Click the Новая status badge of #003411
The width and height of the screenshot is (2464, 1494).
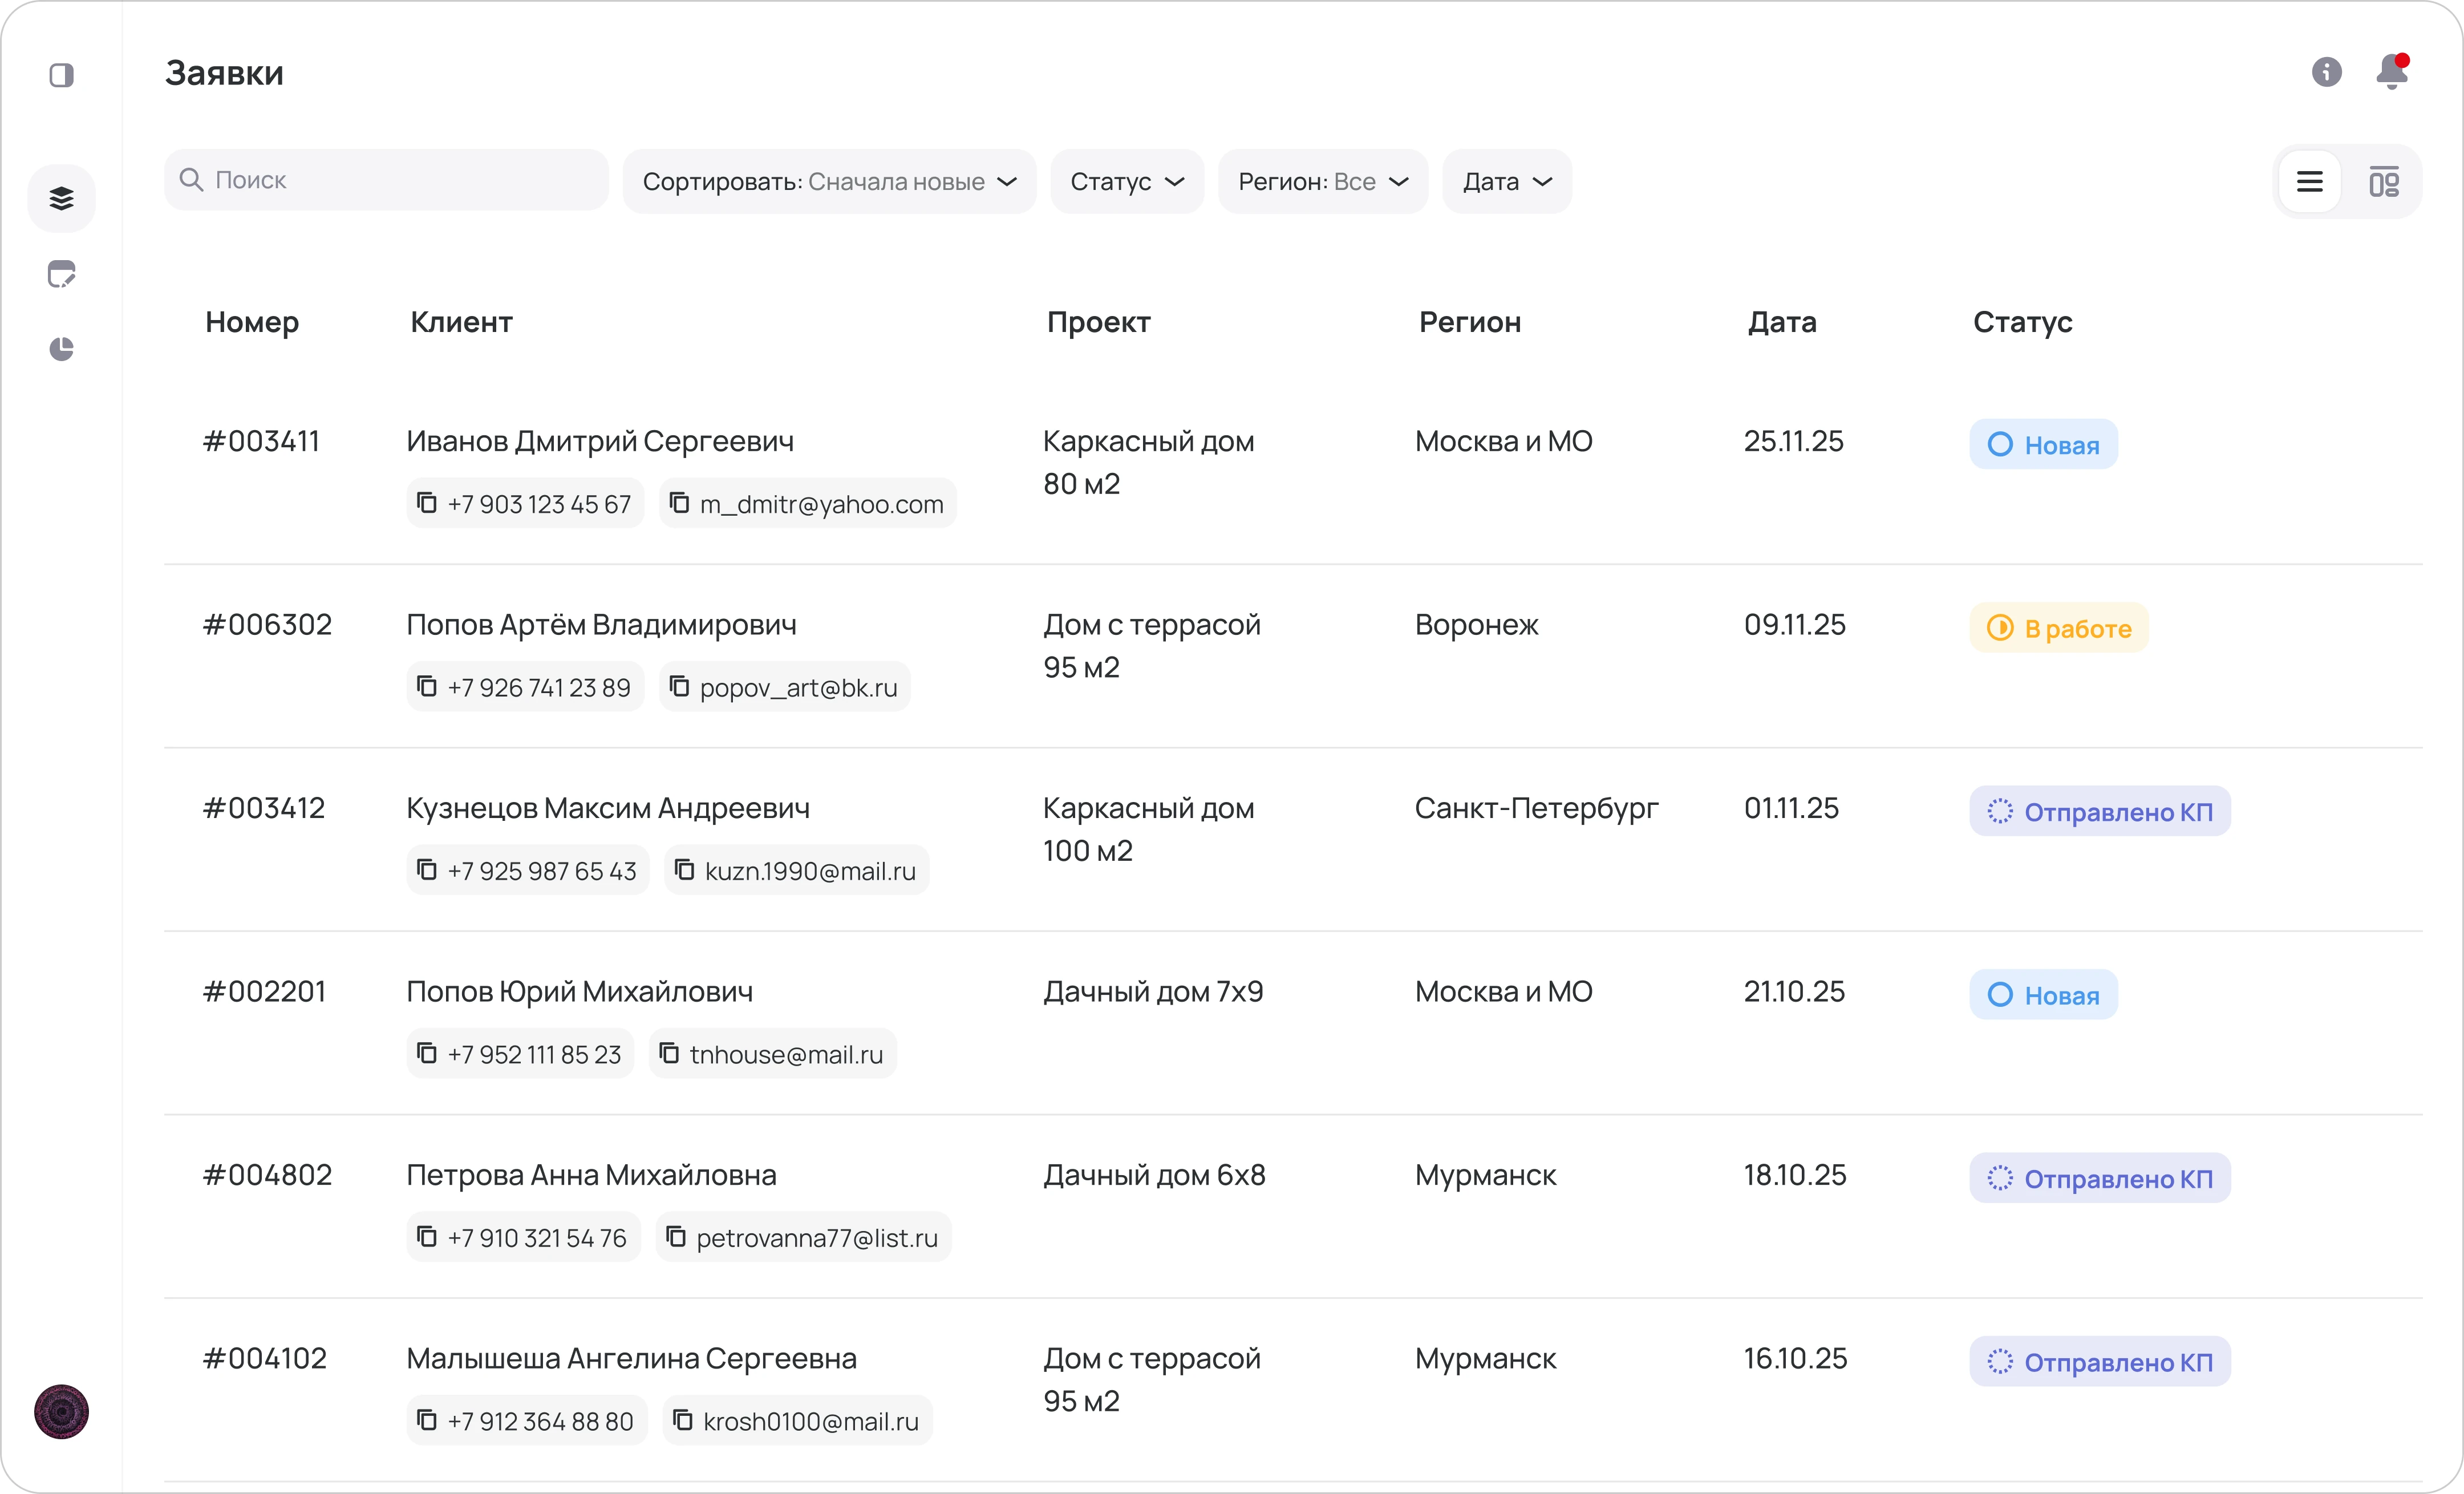tap(2043, 444)
